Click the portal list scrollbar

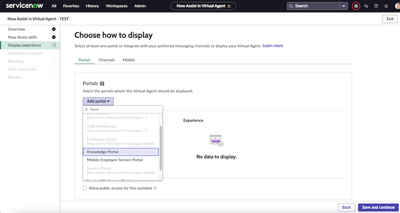161,148
